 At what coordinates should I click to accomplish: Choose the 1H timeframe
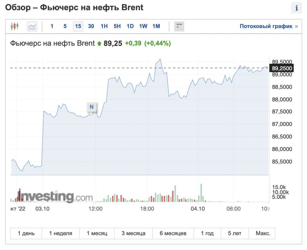(104, 26)
